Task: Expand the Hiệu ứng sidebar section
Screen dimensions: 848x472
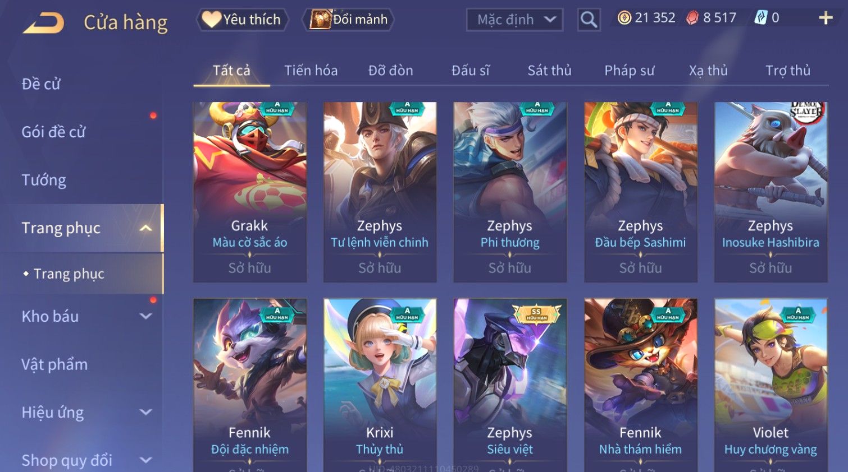Action: pos(145,413)
